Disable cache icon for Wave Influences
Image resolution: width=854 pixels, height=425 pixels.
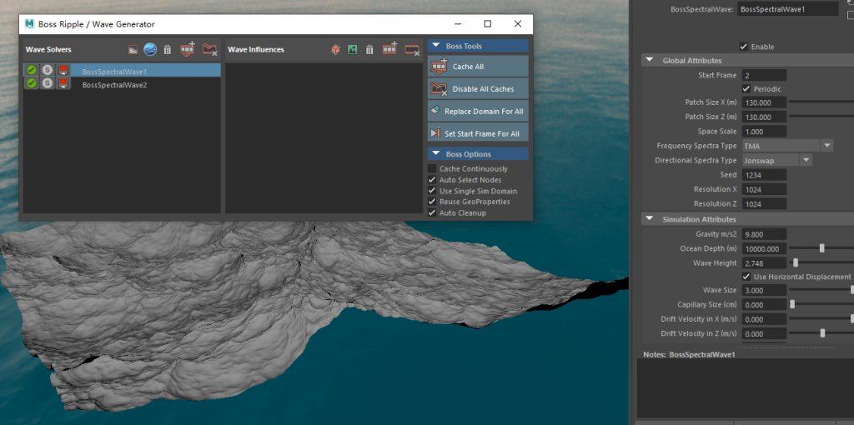(412, 50)
